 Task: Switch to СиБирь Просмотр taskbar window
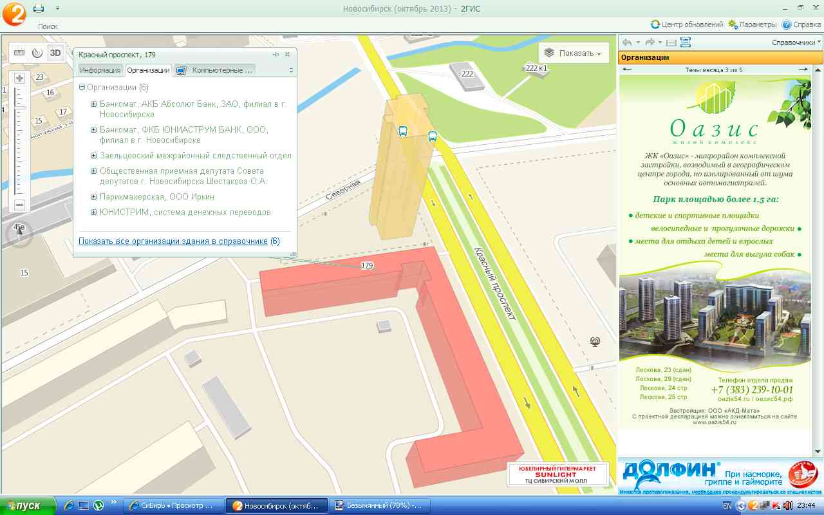[x=173, y=505]
